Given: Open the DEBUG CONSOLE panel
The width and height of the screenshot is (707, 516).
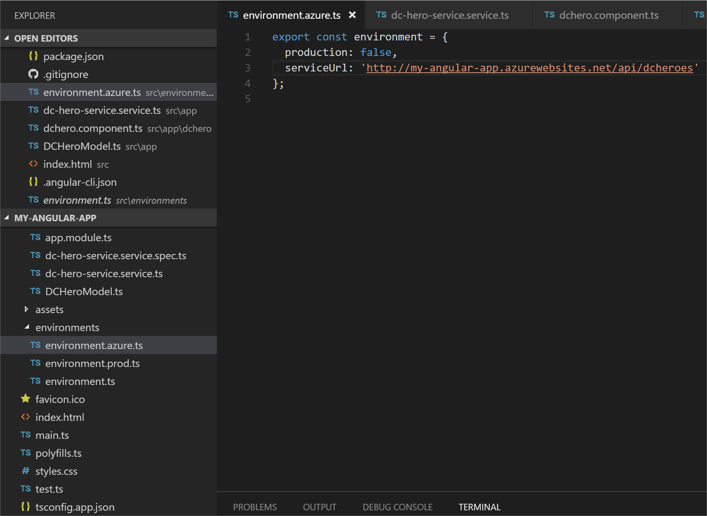Looking at the screenshot, I should [397, 507].
